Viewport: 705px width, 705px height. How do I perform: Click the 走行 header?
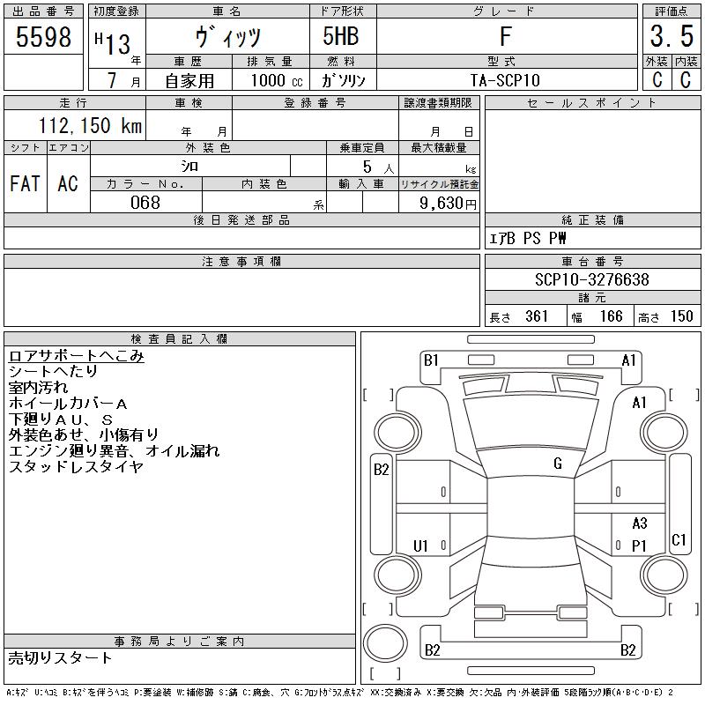73,103
